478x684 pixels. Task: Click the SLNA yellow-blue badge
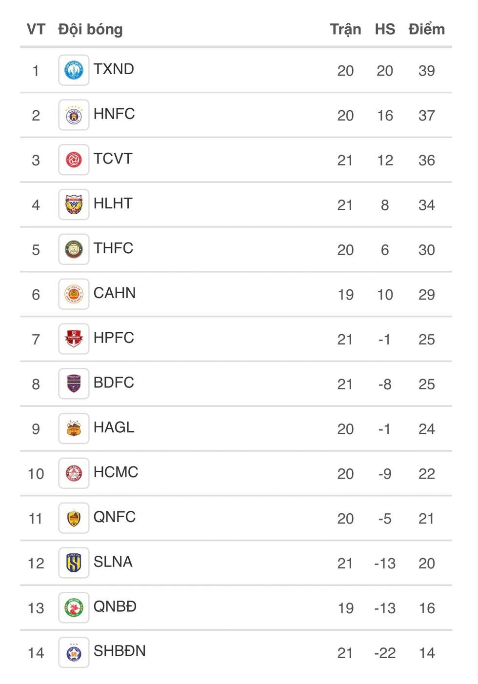click(x=74, y=563)
